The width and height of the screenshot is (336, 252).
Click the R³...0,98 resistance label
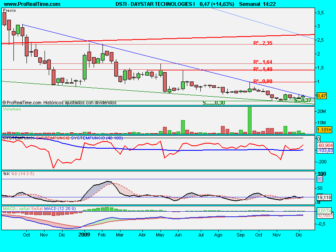[263, 81]
